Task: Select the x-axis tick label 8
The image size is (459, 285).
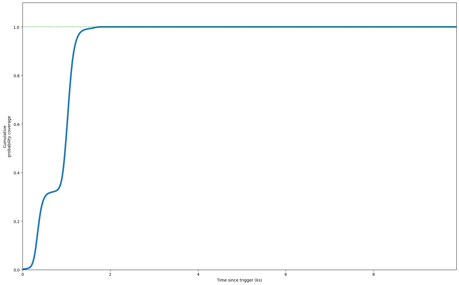Action: (x=373, y=274)
